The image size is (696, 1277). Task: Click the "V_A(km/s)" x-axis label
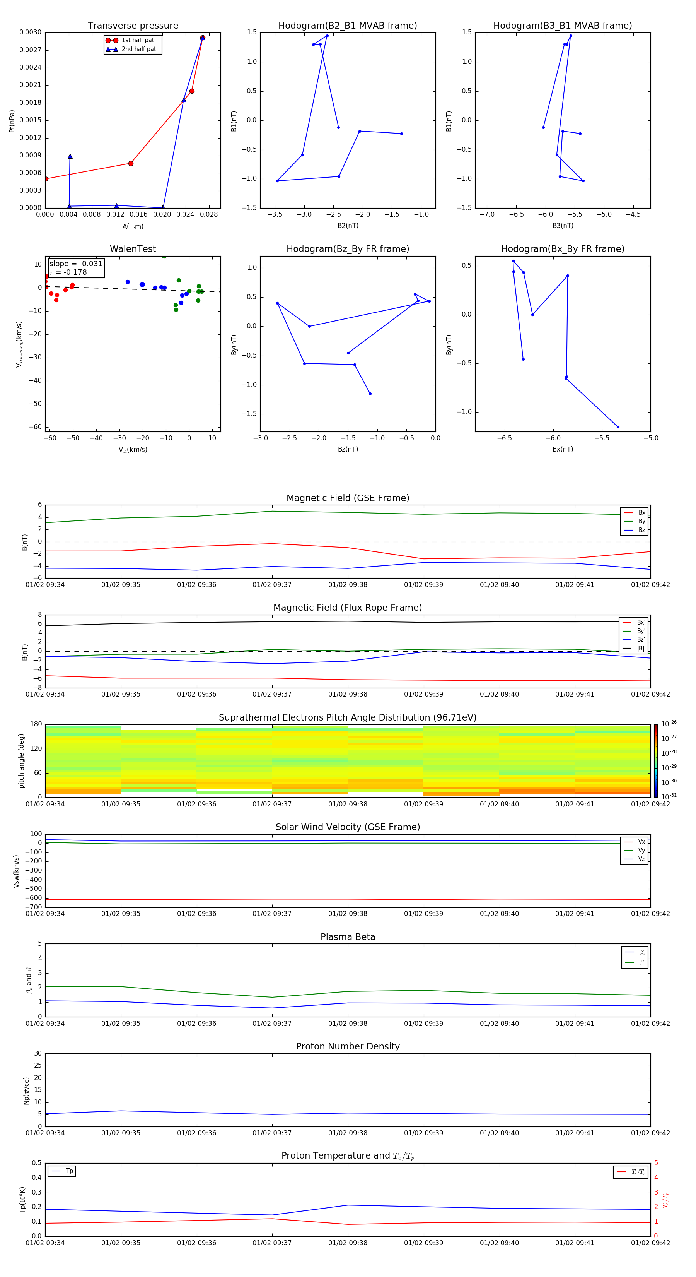pos(133,450)
